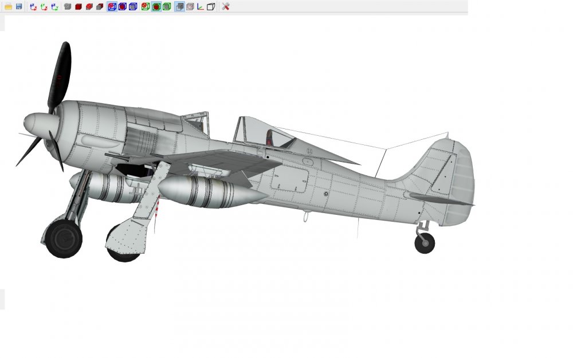Toggle the overlapping shaded boxes display mode
Viewport: 573px width, 358px height.
tap(179, 6)
